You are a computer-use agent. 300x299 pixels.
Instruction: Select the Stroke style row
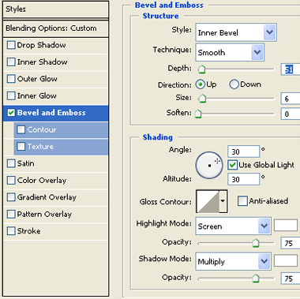pos(56,231)
